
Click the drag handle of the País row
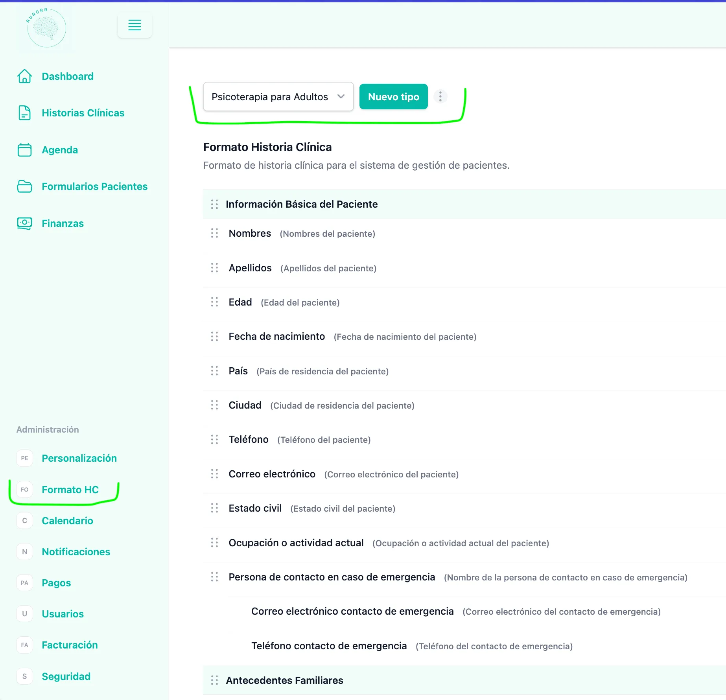pos(214,371)
